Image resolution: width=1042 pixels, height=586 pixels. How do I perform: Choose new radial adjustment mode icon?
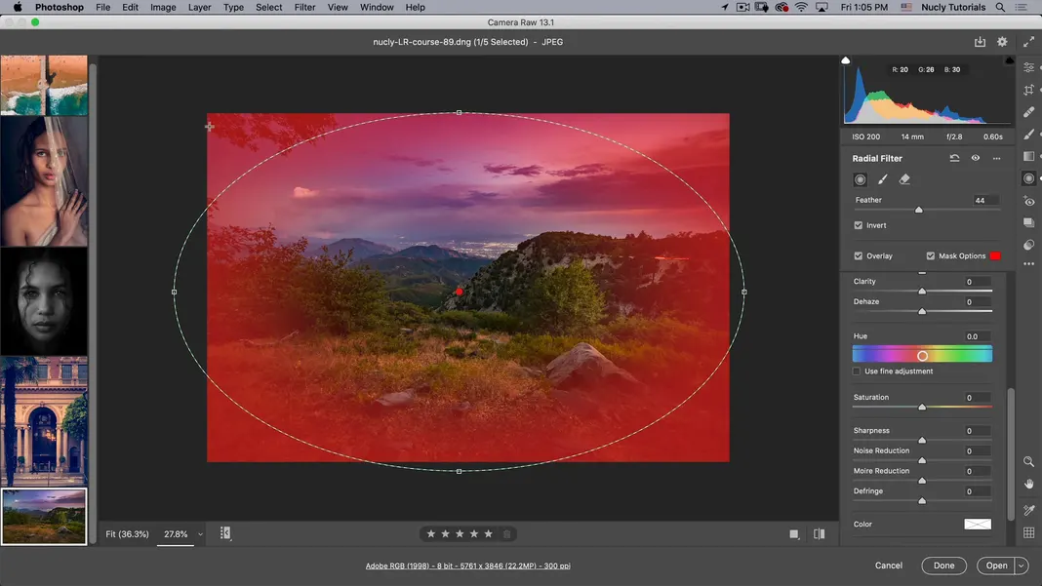coord(860,179)
